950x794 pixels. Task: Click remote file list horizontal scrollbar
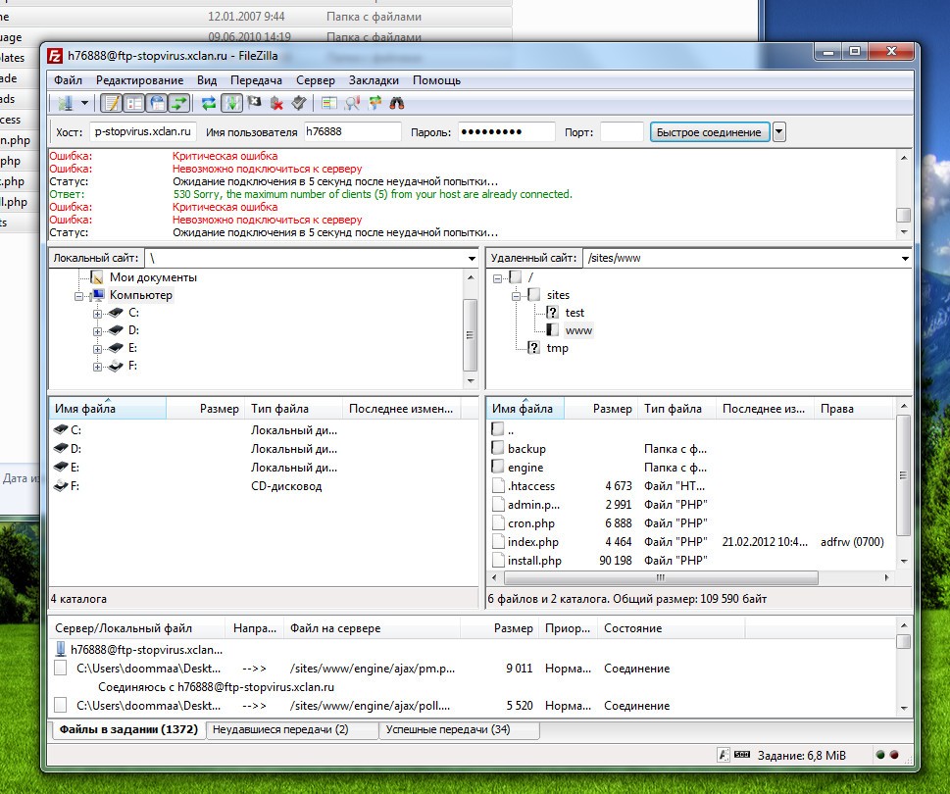coord(660,577)
